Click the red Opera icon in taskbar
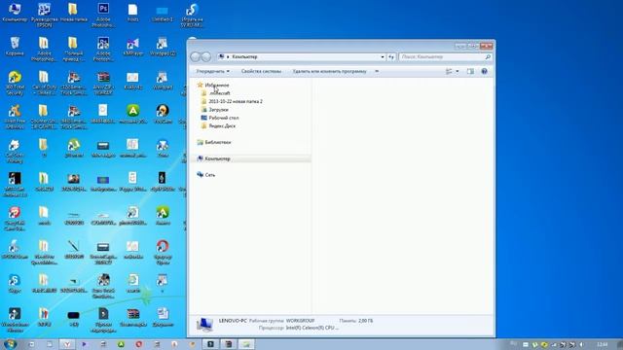The height and width of the screenshot is (350, 623). [138, 344]
